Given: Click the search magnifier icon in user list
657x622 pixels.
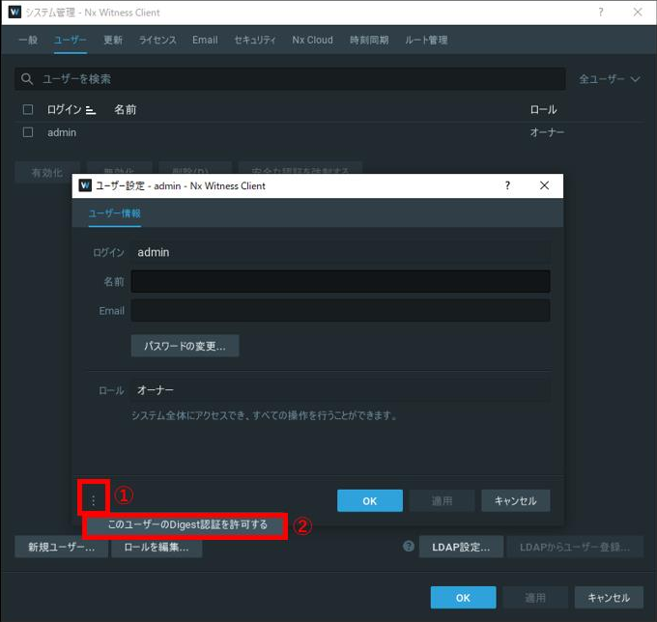Looking at the screenshot, I should [x=27, y=79].
